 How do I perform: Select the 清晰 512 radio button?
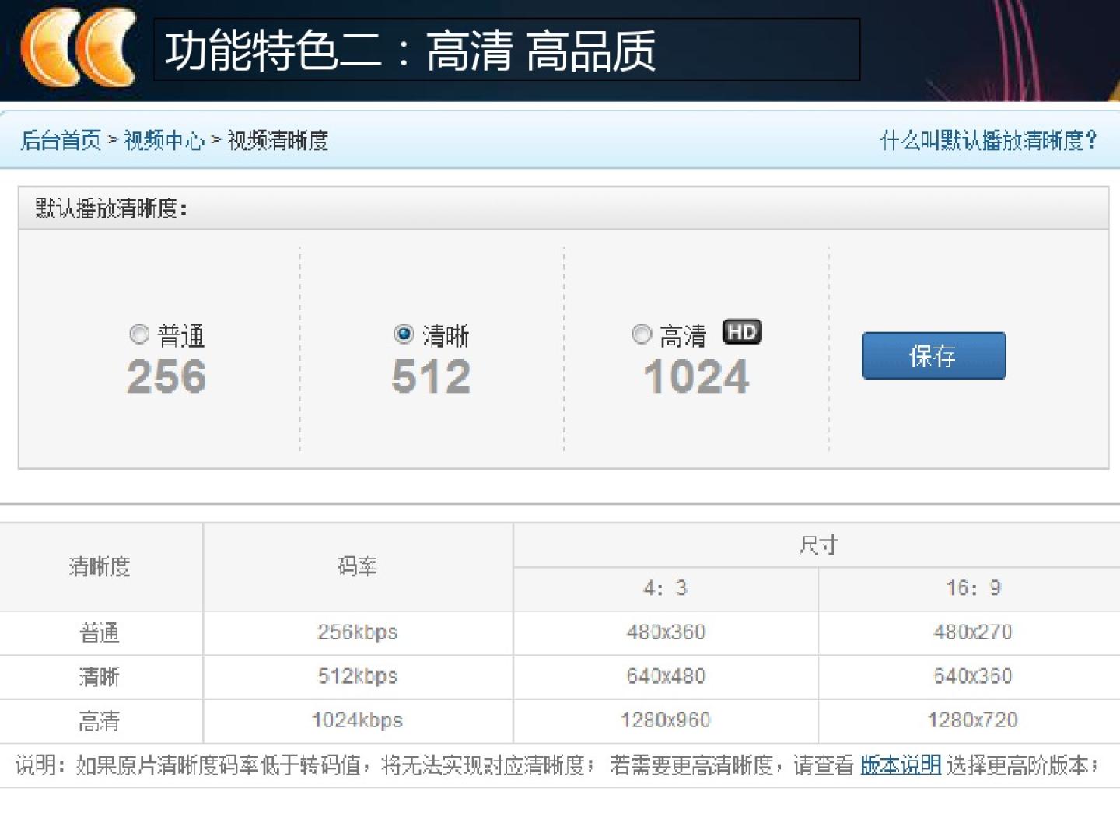[x=403, y=334]
